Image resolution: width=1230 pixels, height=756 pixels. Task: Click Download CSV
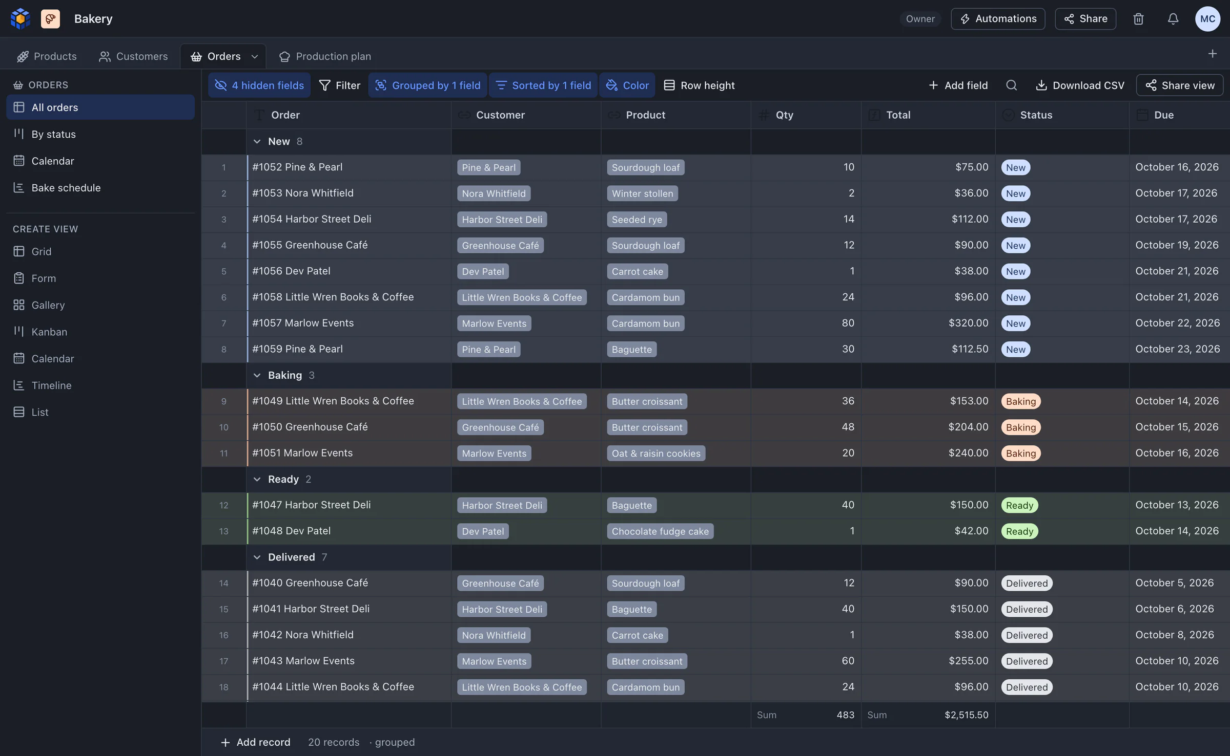pos(1080,85)
